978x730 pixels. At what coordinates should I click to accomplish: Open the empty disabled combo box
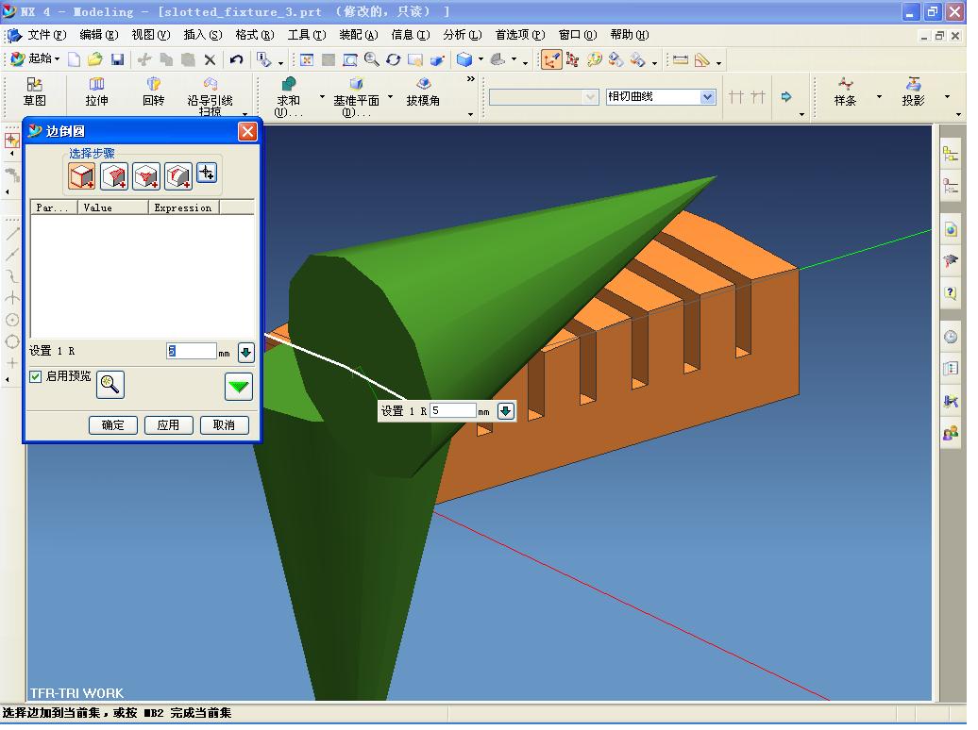point(543,96)
